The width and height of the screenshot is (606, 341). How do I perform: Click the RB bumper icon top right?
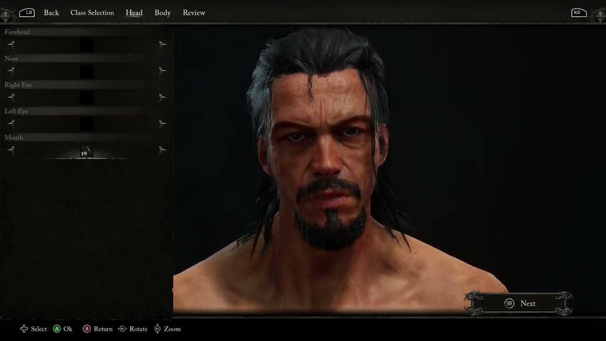point(579,12)
